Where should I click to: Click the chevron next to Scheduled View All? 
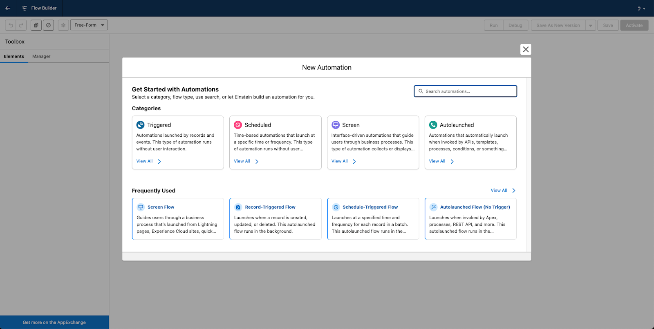pyautogui.click(x=257, y=162)
